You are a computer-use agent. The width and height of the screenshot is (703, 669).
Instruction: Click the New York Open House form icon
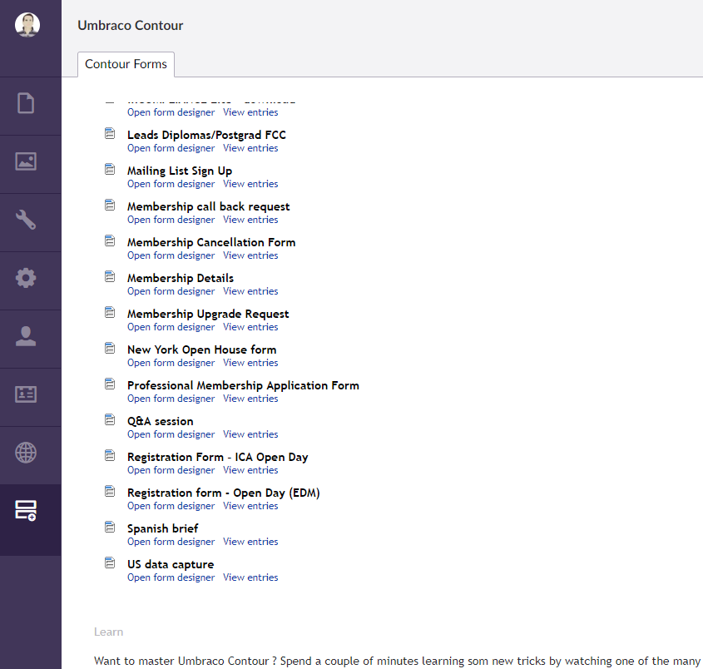[x=110, y=349]
